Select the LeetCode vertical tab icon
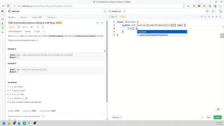Viewport: 224px width, 126px height. click(x=2, y=23)
